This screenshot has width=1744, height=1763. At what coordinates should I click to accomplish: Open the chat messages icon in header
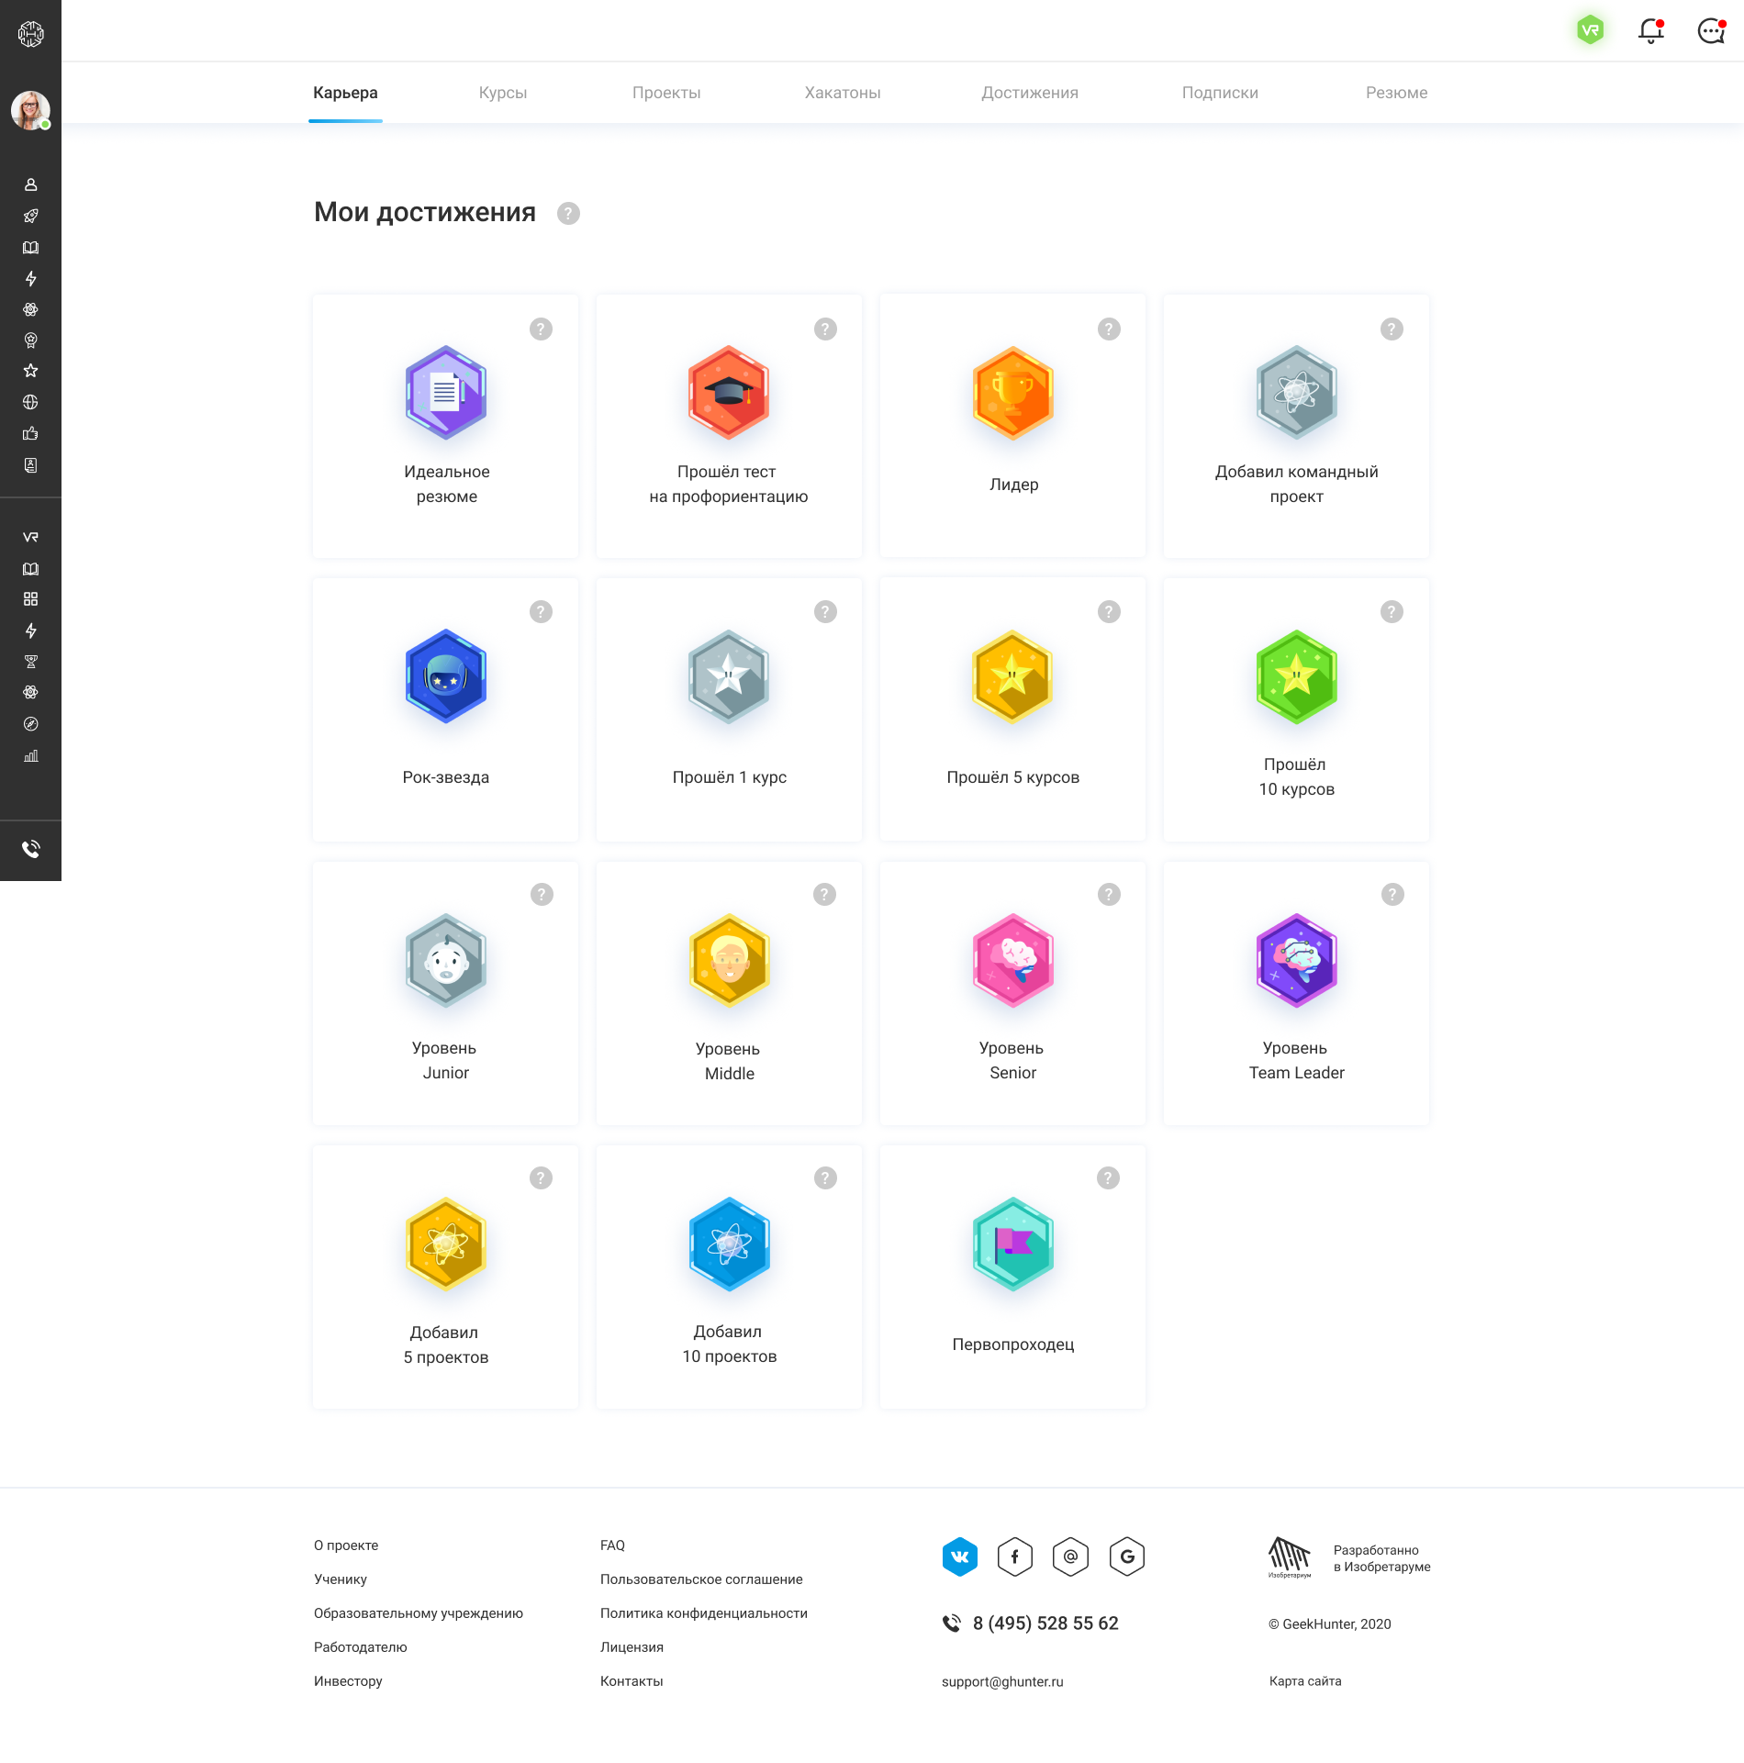pos(1711,31)
